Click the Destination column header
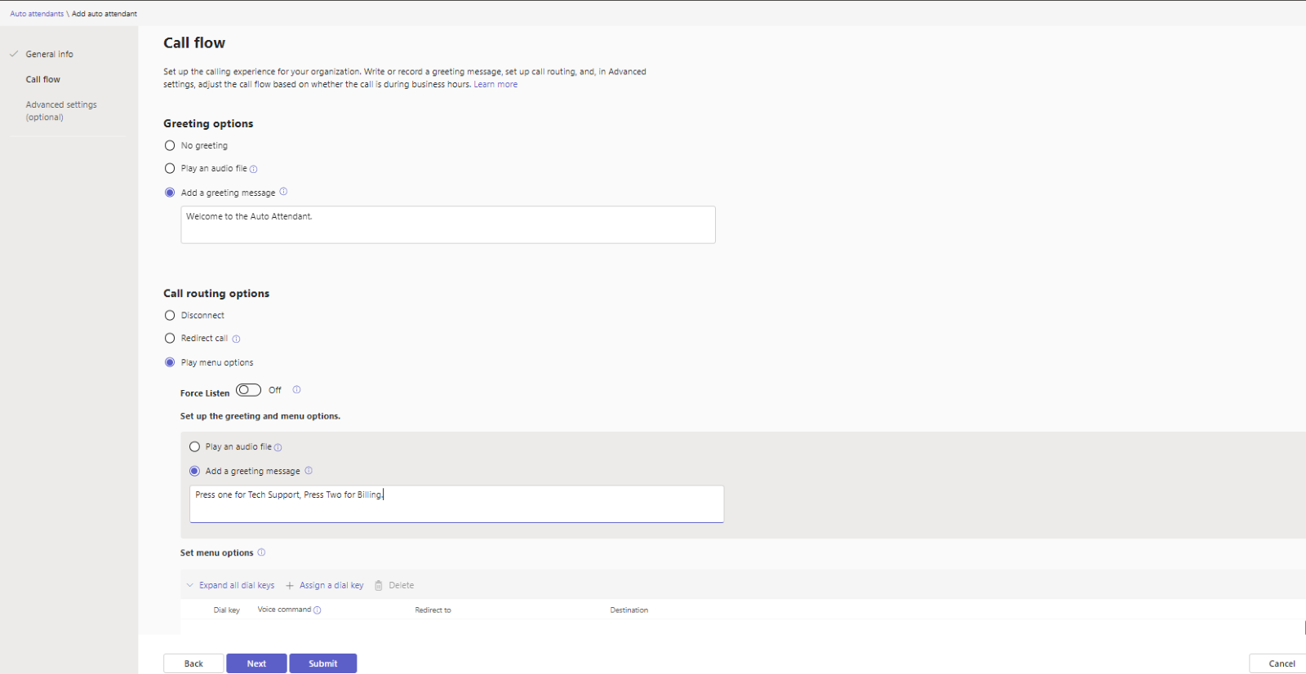1306x674 pixels. click(x=629, y=610)
